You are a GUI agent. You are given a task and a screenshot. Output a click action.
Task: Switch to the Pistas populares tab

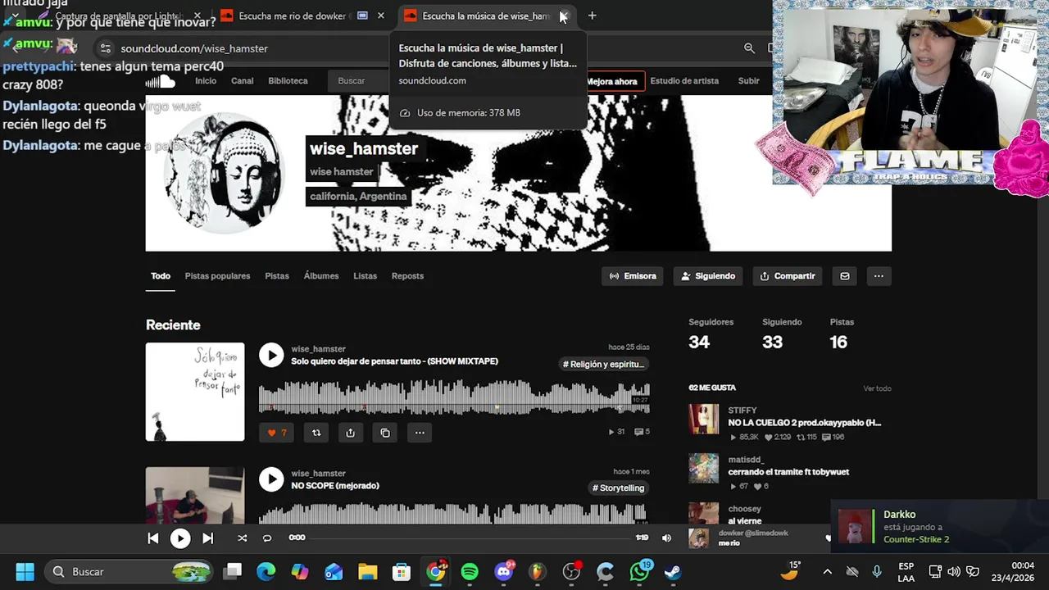click(217, 276)
